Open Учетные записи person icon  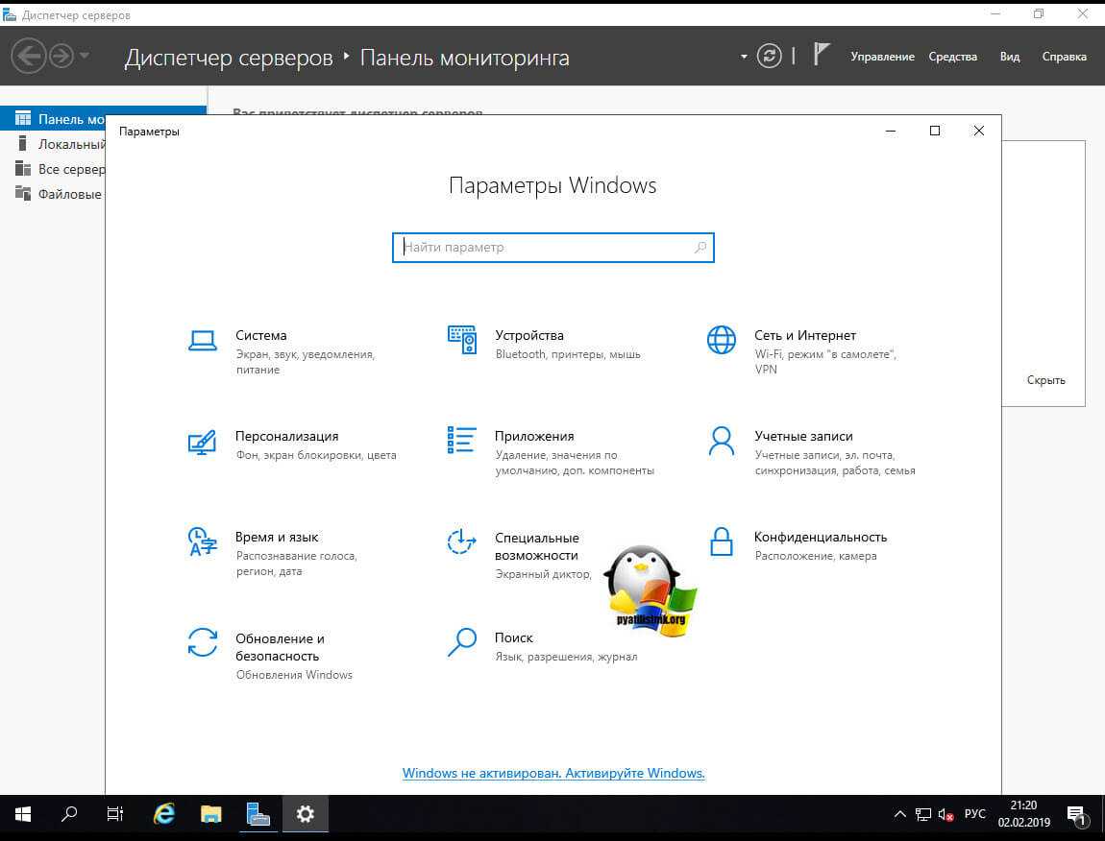721,441
